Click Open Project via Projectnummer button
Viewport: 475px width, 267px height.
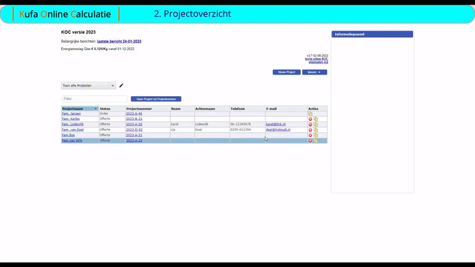click(x=156, y=99)
